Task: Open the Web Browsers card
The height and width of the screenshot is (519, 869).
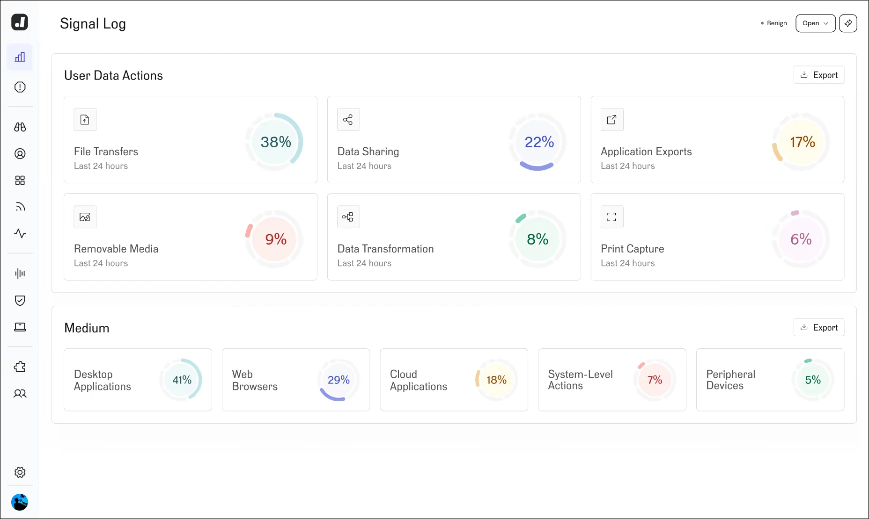Action: point(296,380)
